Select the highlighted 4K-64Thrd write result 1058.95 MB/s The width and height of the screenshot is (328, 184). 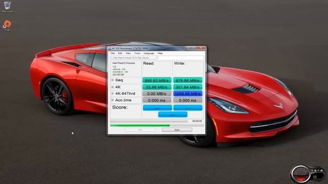pyautogui.click(x=188, y=94)
